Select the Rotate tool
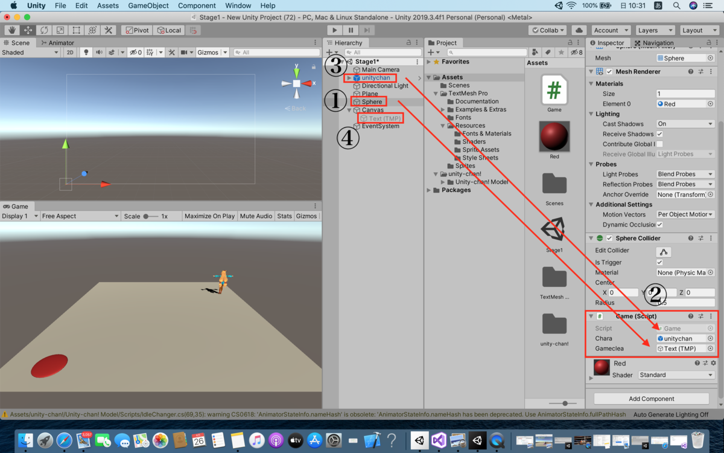The width and height of the screenshot is (724, 453). tap(44, 30)
